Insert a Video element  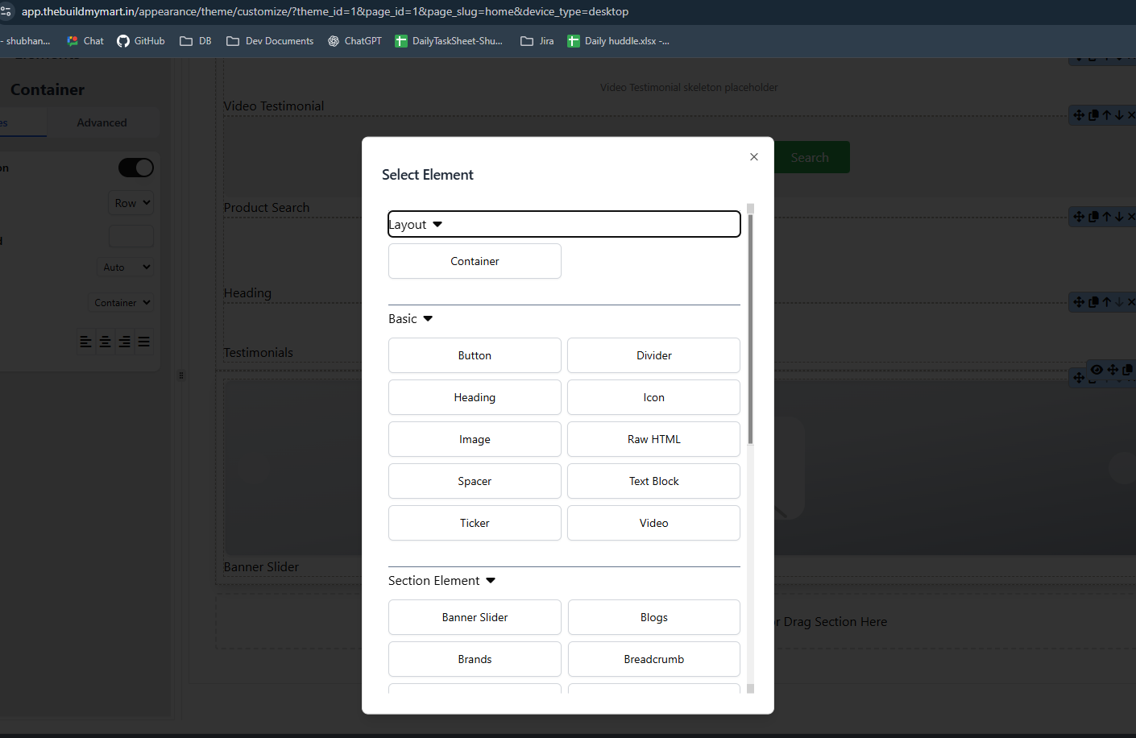point(653,523)
